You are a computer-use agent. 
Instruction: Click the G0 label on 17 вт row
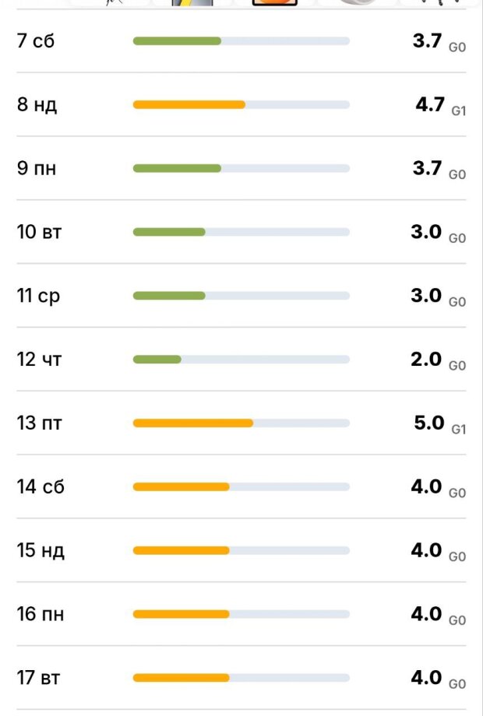coord(457,684)
